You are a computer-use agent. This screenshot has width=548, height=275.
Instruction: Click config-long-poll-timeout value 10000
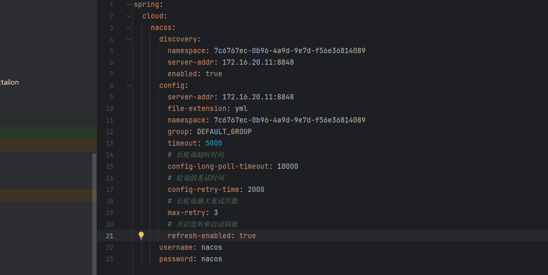(288, 167)
